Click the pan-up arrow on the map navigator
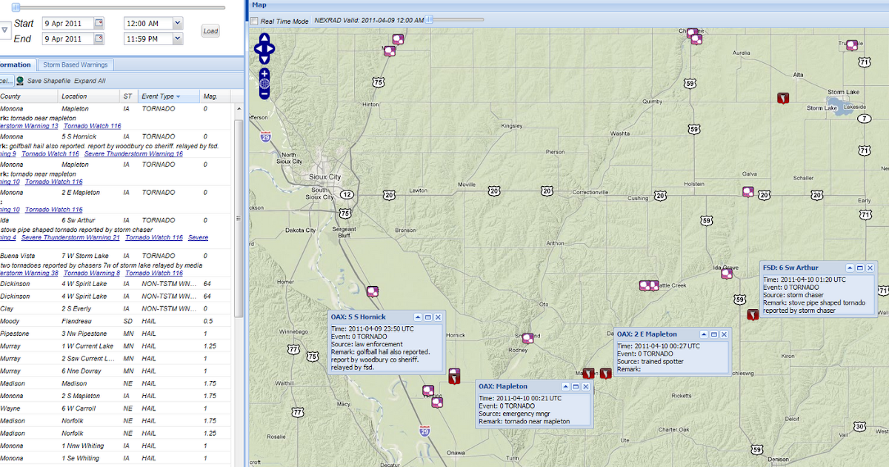The width and height of the screenshot is (889, 467). (264, 38)
